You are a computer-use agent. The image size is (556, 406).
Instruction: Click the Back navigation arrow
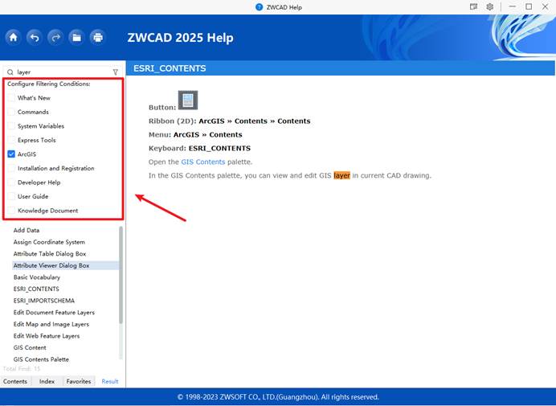[34, 37]
